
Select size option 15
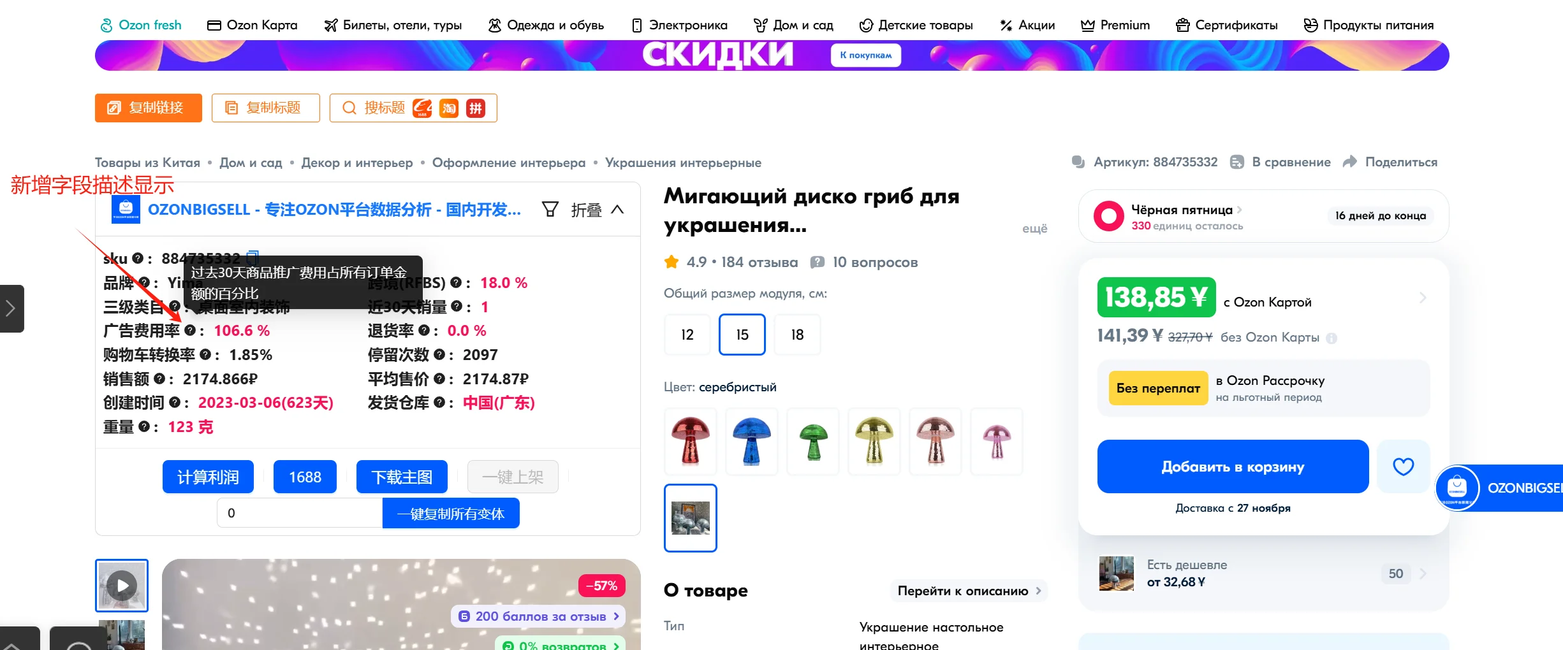pyautogui.click(x=742, y=335)
